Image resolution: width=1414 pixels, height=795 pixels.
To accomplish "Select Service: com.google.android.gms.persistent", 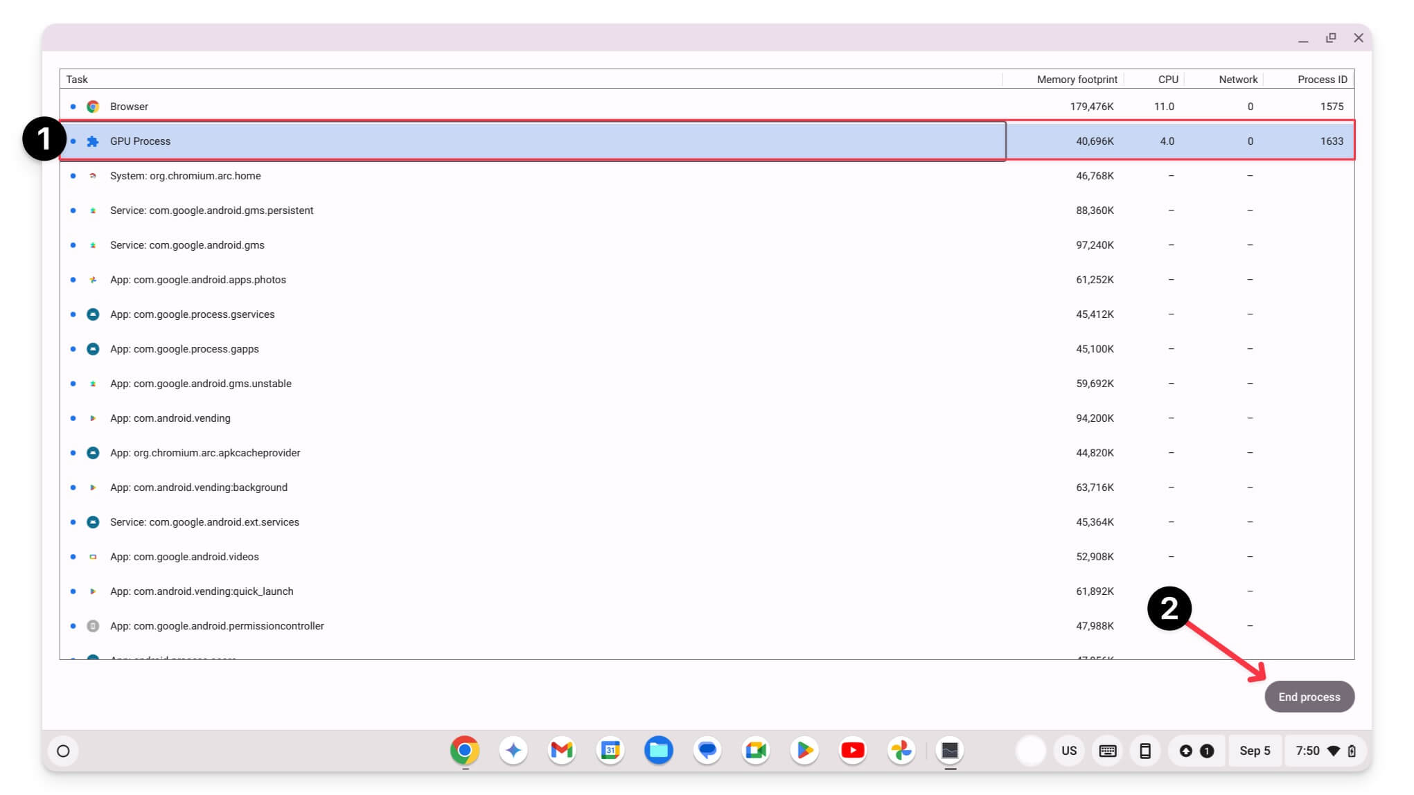I will coord(707,211).
